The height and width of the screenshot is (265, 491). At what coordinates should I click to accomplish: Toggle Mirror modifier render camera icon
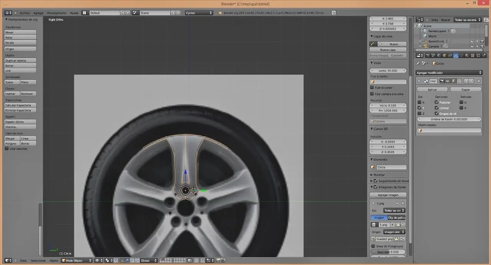(x=442, y=81)
